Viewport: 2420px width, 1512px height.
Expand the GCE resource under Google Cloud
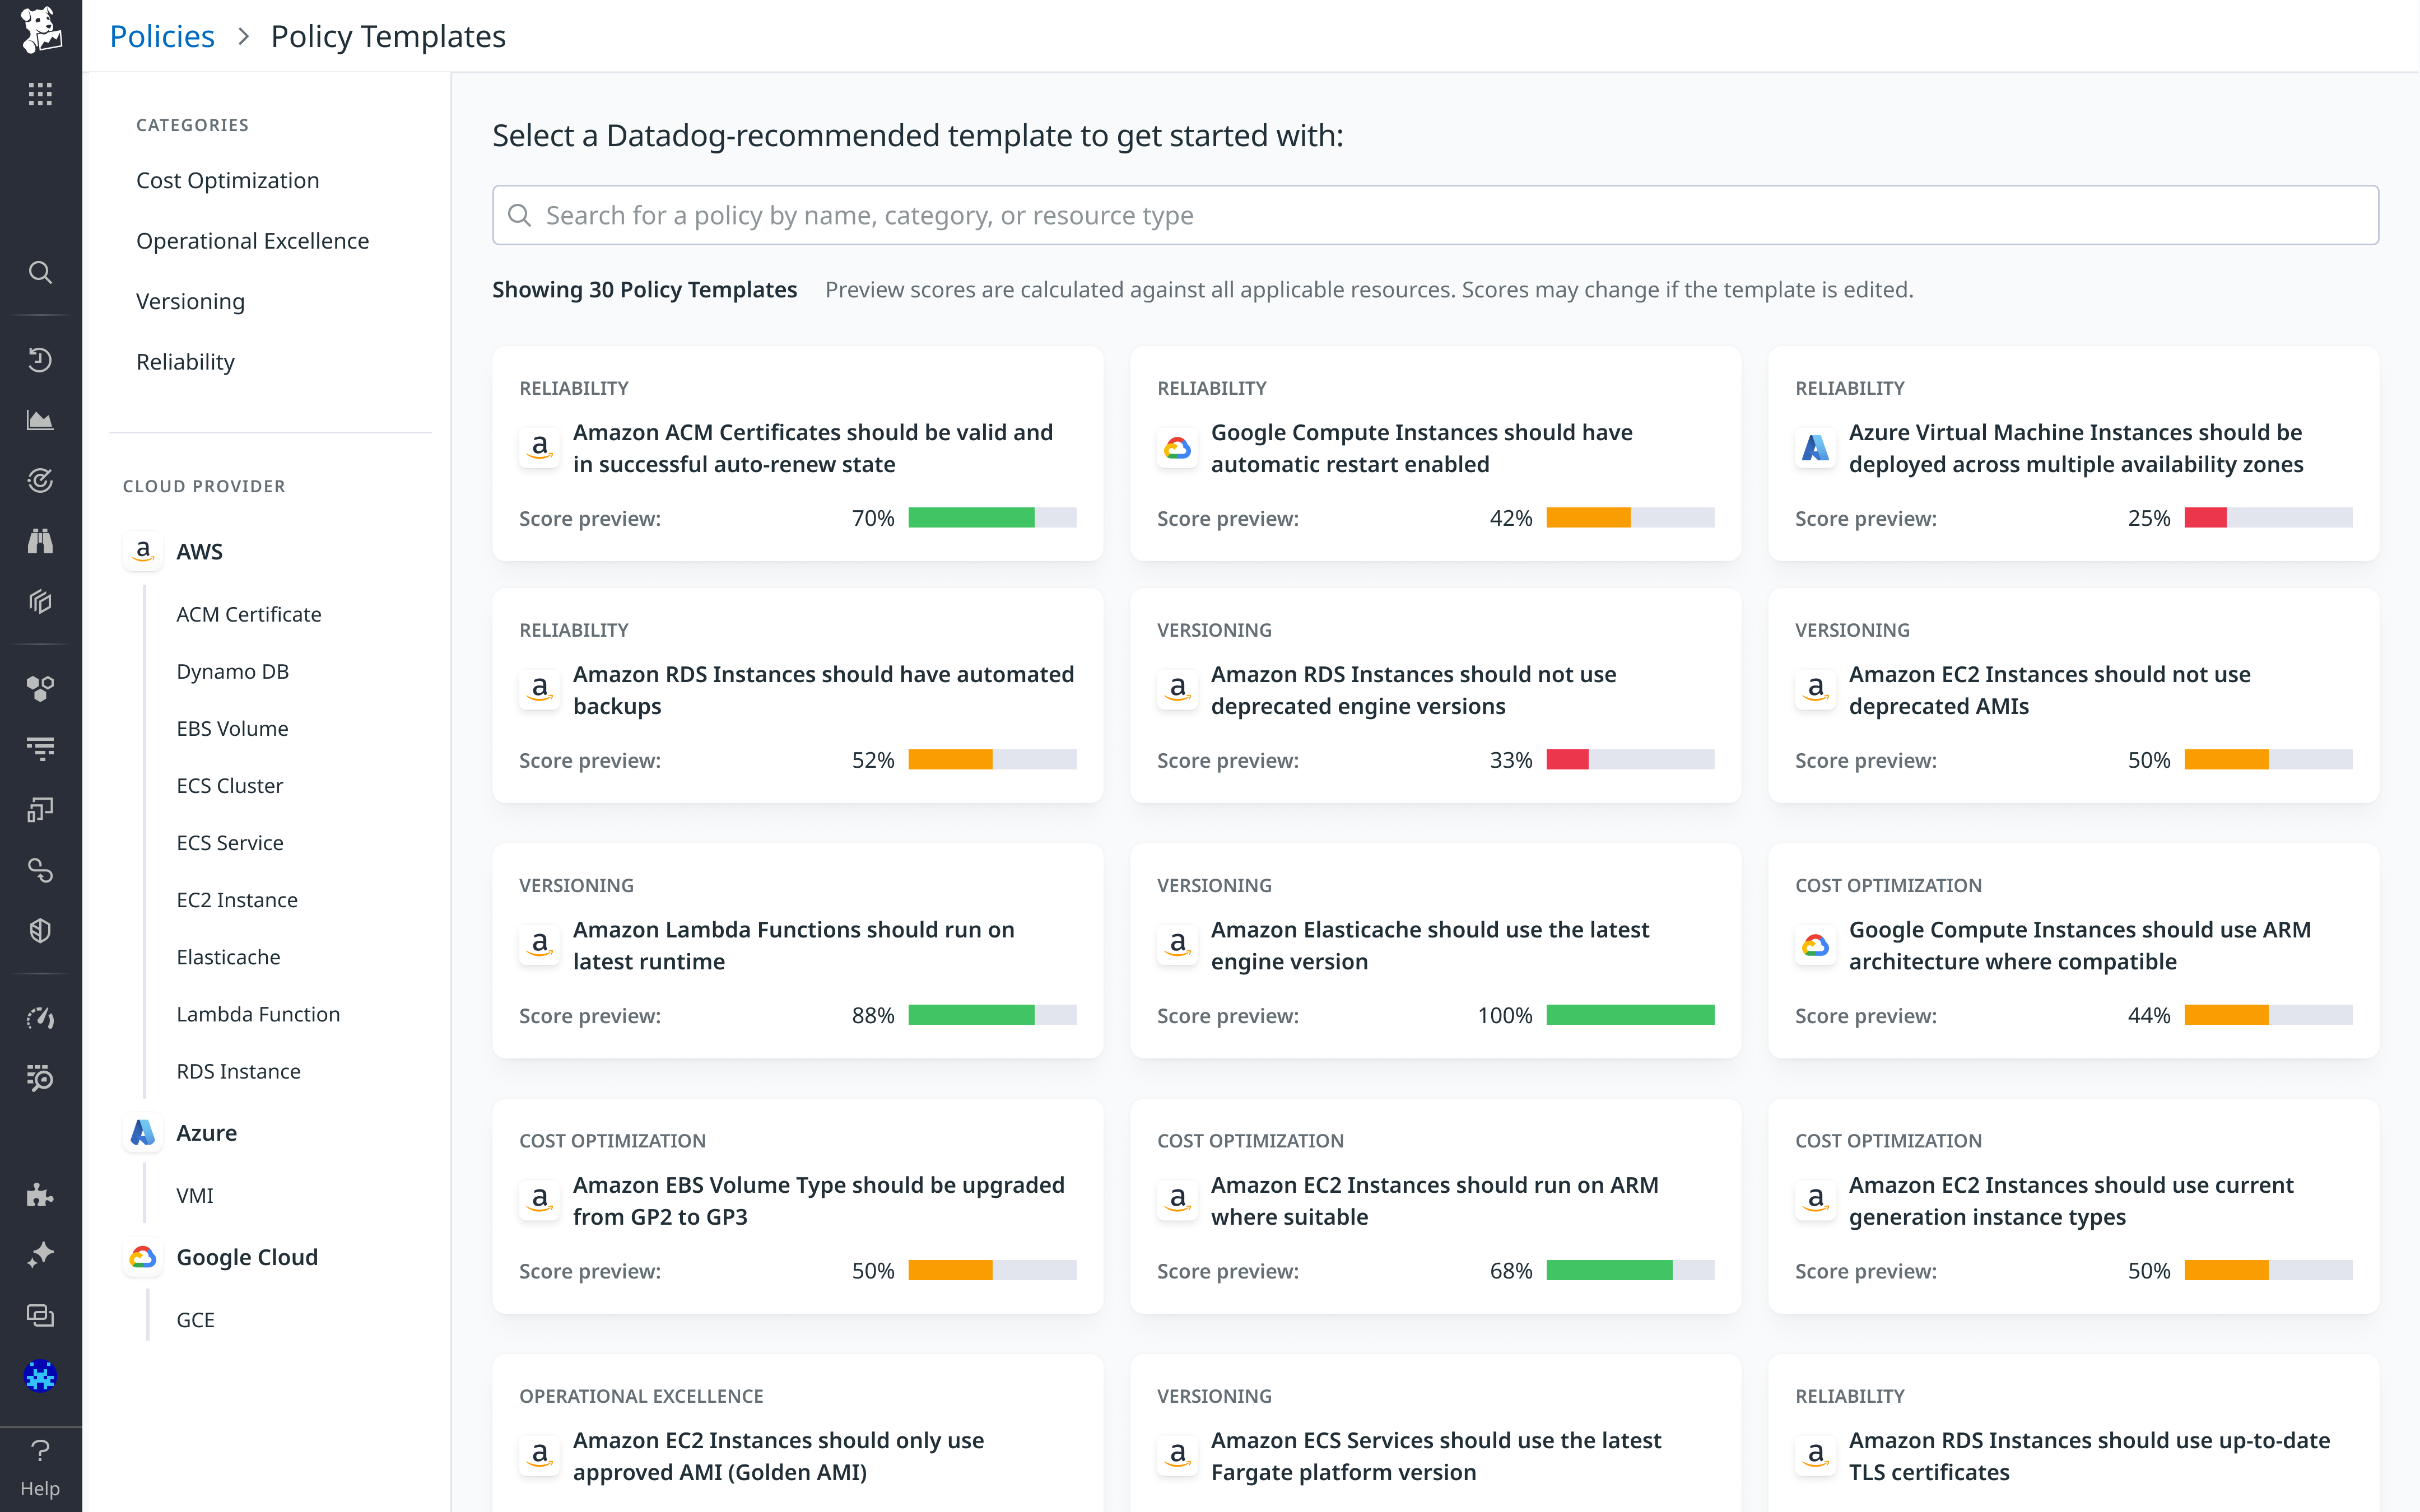195,1319
